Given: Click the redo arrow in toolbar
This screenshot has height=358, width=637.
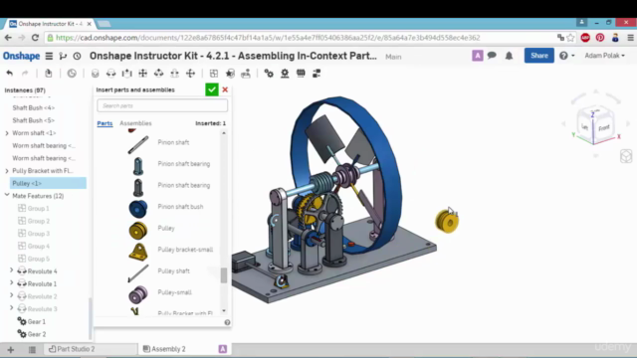Looking at the screenshot, I should [25, 74].
